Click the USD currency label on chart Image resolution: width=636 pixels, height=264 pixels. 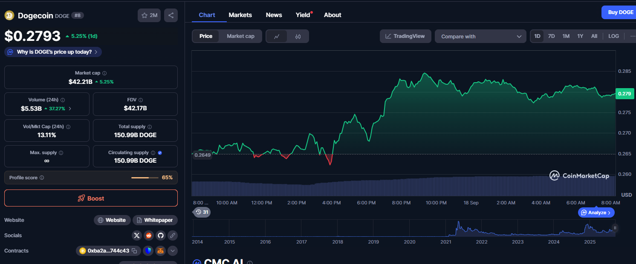pos(626,195)
